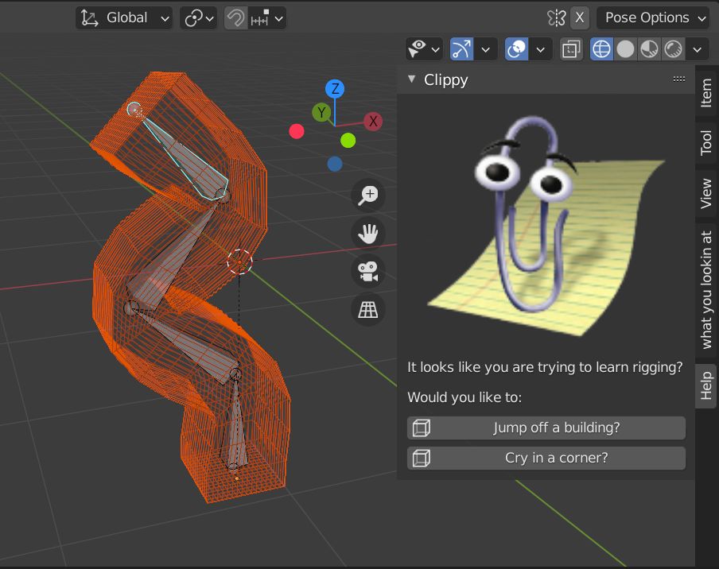Enable X-Ray mode in the header
This screenshot has height=569, width=719.
(x=569, y=48)
